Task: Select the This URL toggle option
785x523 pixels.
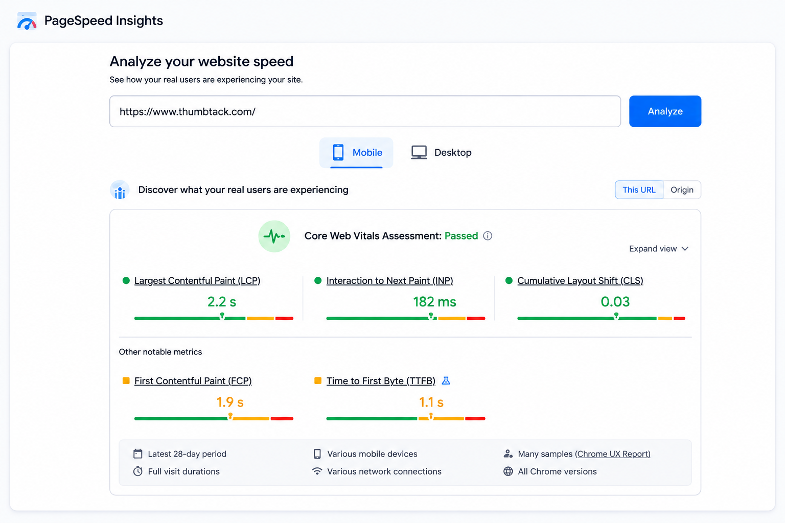Action: point(639,190)
